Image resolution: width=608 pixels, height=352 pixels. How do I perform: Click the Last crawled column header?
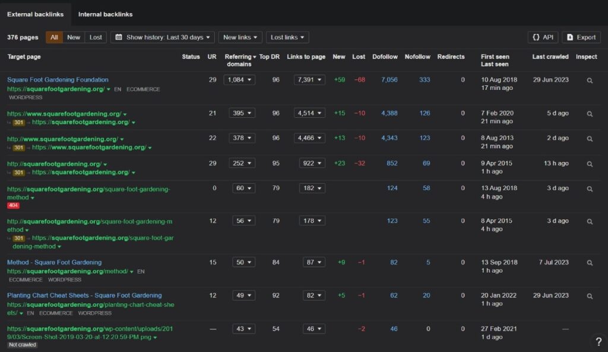tap(550, 57)
